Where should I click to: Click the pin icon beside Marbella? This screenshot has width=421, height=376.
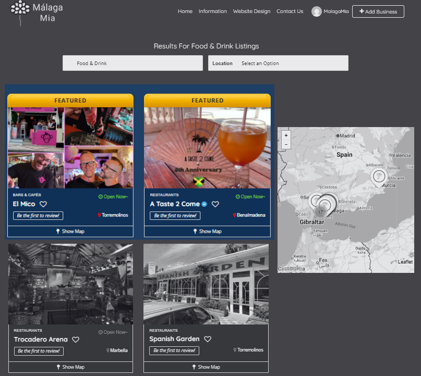pos(107,350)
